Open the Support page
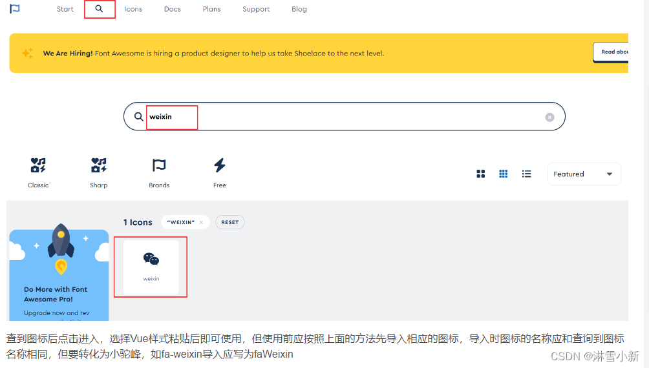 (x=256, y=9)
